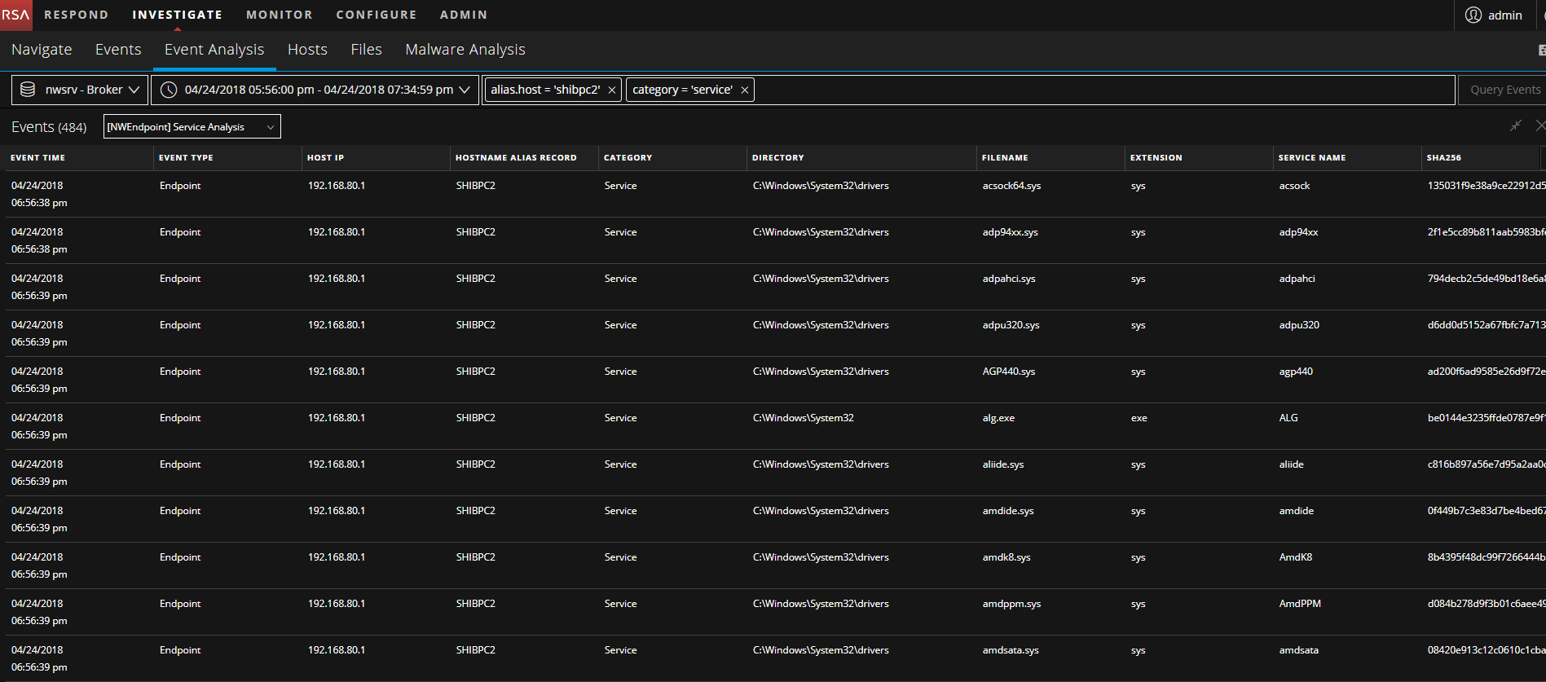Go to the Navigate tab

coord(42,50)
